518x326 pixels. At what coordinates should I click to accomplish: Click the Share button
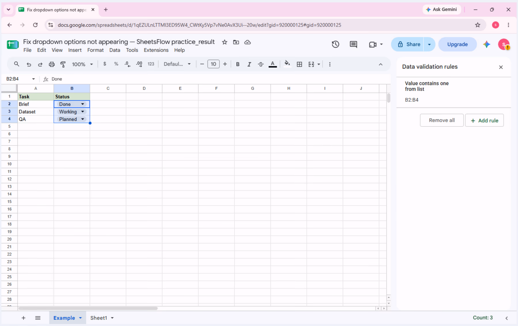click(407, 44)
